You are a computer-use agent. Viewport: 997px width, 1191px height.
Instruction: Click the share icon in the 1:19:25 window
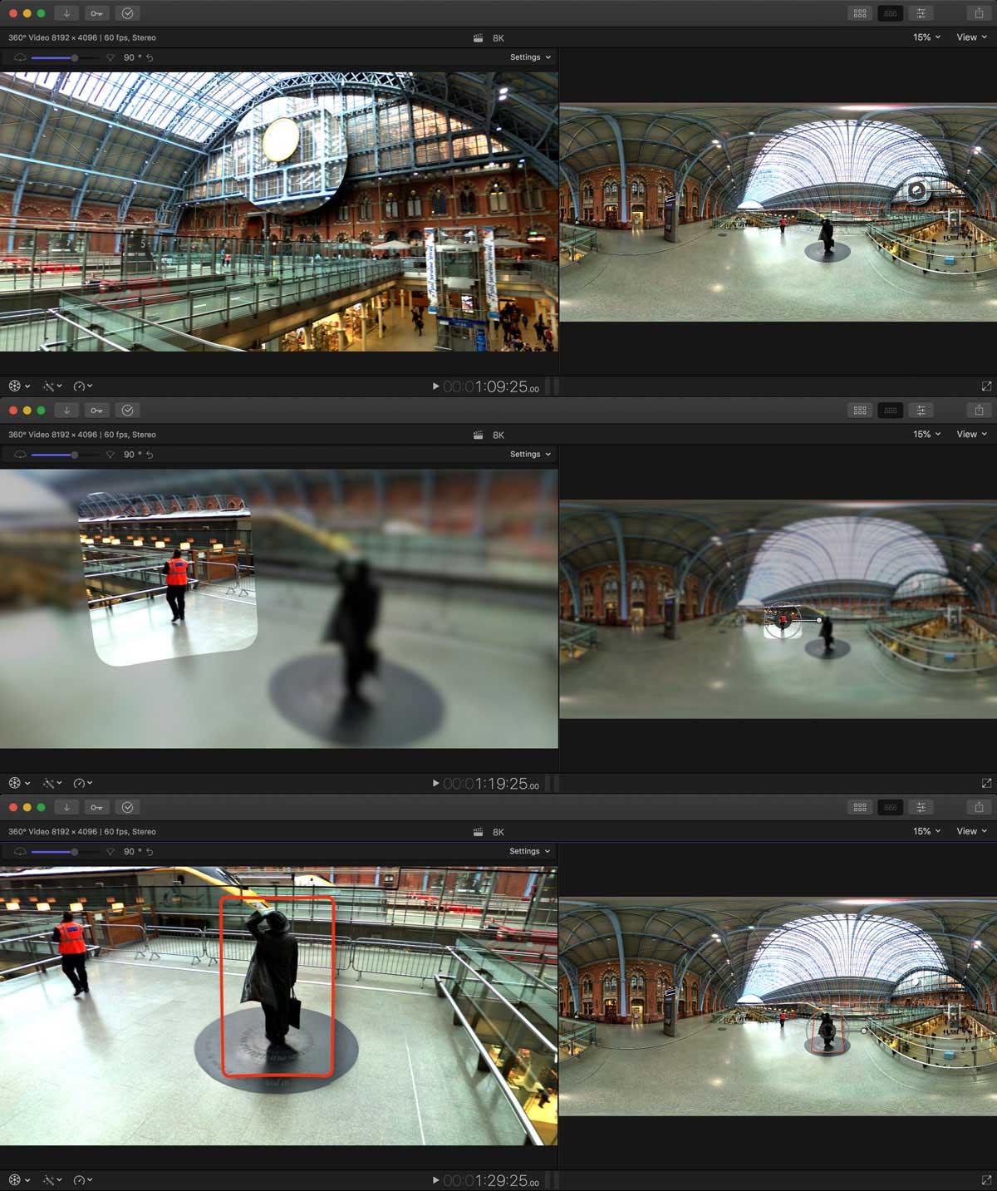point(979,411)
